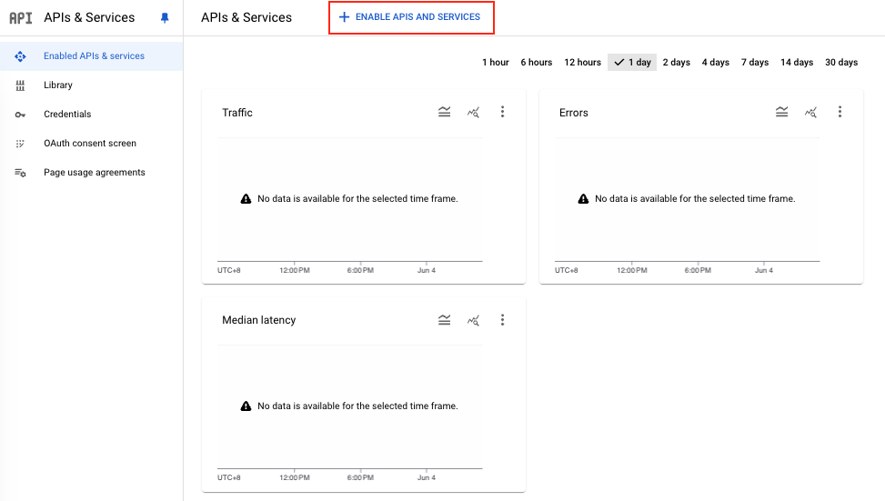This screenshot has height=501, width=885.
Task: Open the OAuth consent screen page
Action: point(92,144)
